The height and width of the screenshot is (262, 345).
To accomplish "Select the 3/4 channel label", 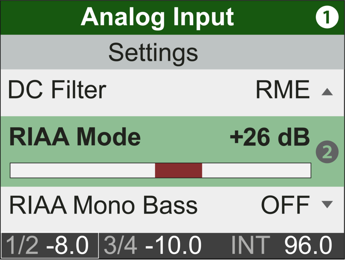I will click(120, 245).
